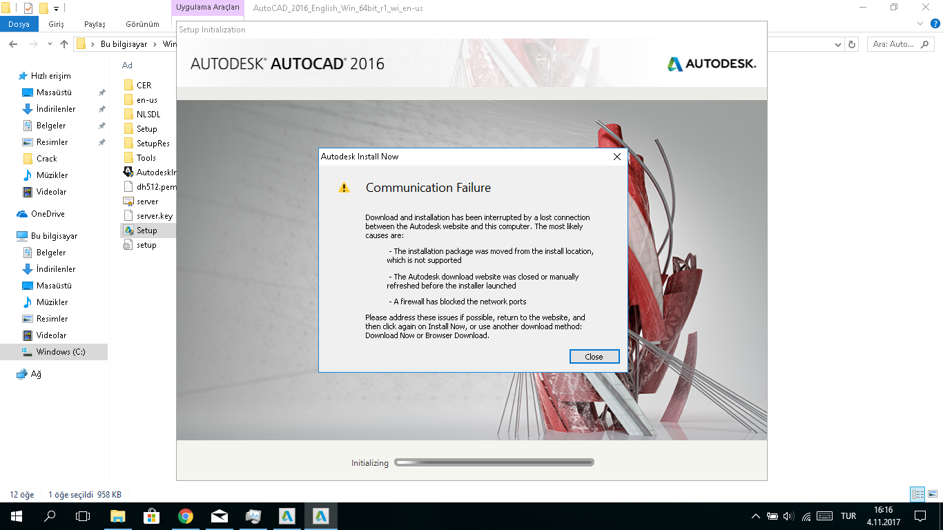The width and height of the screenshot is (943, 530).
Task: Switch to the Giriş ribbon tab
Action: [x=56, y=24]
